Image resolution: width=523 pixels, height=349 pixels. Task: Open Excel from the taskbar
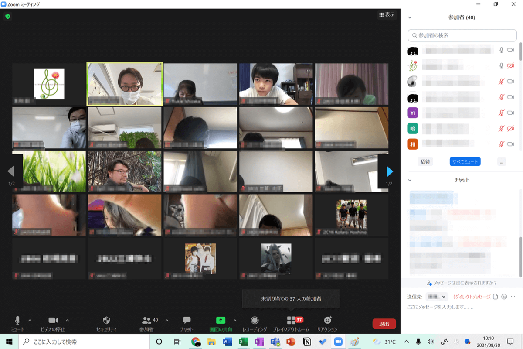point(243,342)
